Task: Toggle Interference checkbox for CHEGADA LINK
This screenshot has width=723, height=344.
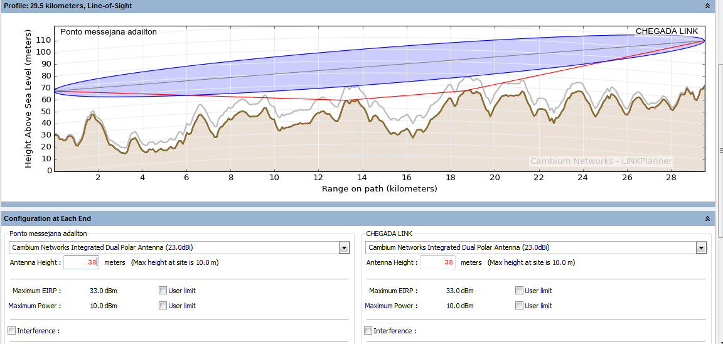Action: point(368,331)
